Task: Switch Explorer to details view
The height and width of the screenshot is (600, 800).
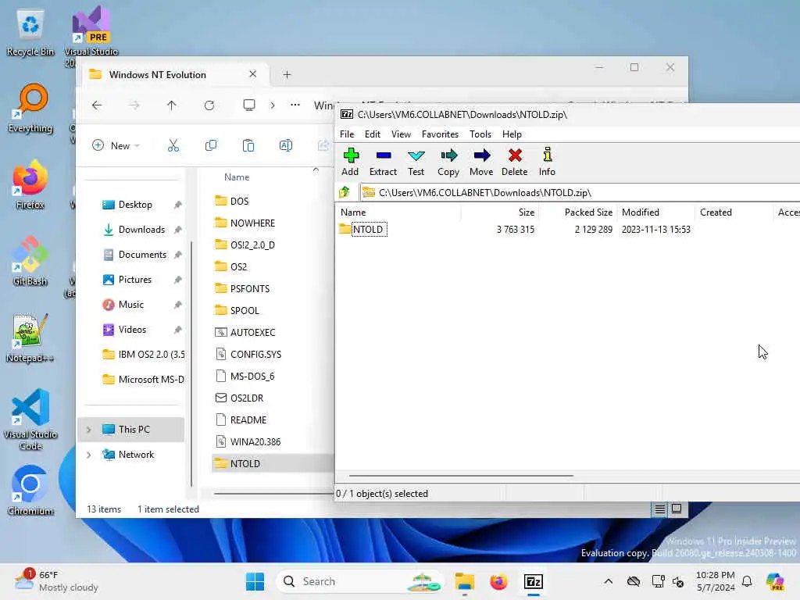Action: 659,509
